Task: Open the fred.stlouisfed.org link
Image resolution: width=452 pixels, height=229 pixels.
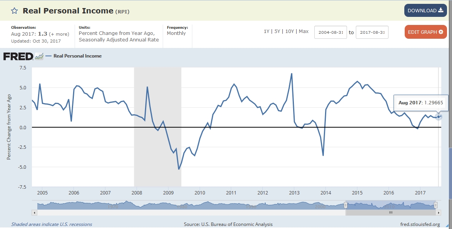Action: (x=420, y=224)
